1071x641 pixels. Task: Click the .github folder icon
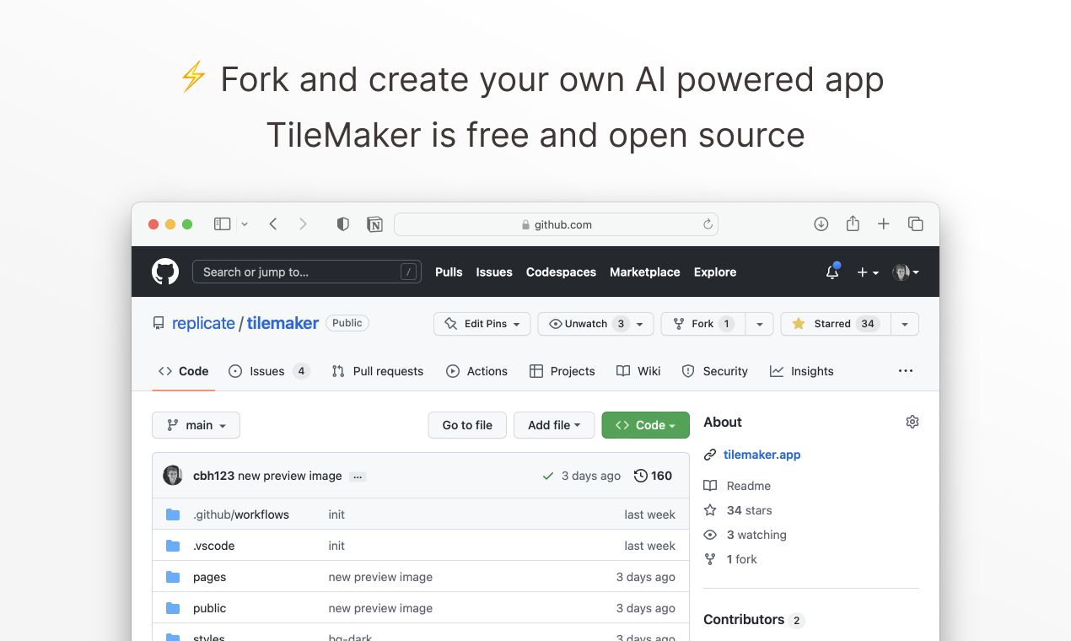coord(173,514)
